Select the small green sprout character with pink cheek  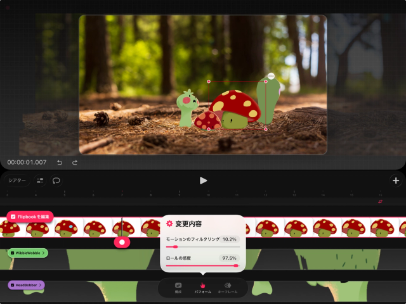coord(187,108)
